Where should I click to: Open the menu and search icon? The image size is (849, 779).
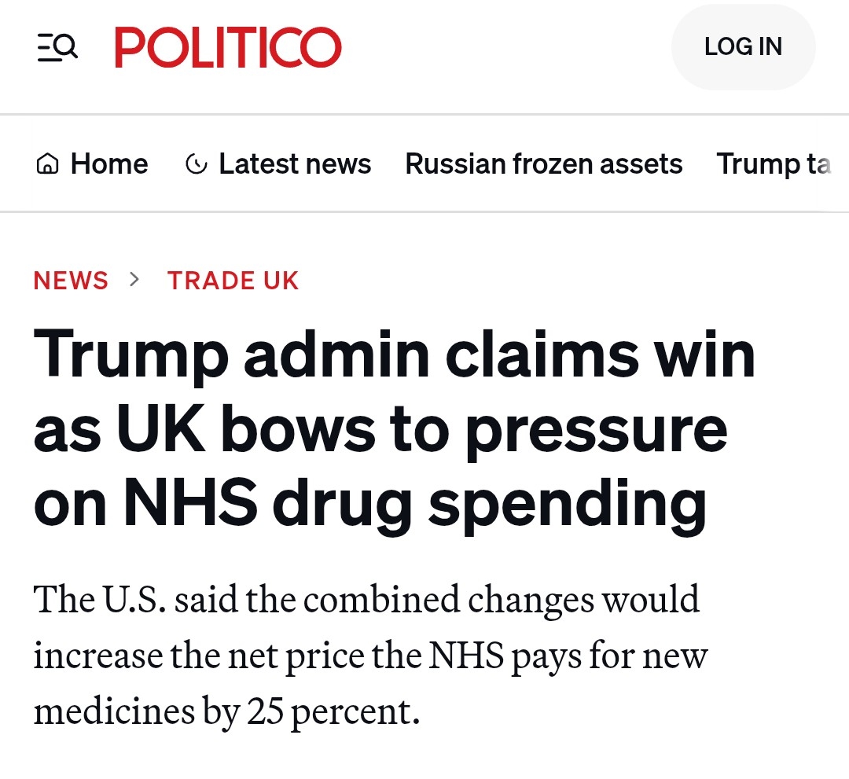[x=57, y=48]
